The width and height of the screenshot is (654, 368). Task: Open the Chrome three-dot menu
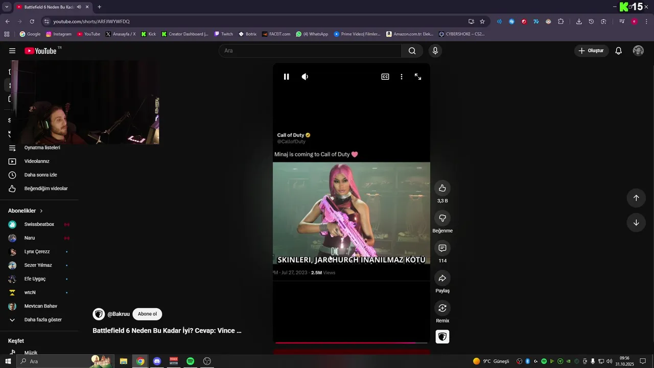click(647, 21)
